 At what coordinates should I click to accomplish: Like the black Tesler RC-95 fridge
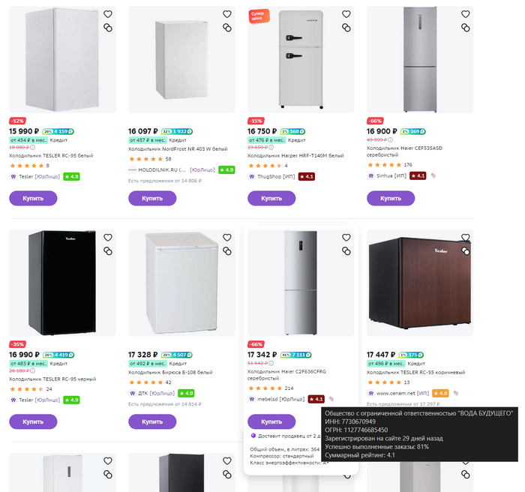point(108,237)
